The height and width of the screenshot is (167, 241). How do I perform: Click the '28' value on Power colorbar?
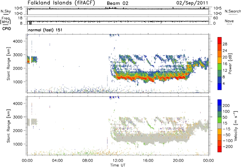[x=225, y=44]
